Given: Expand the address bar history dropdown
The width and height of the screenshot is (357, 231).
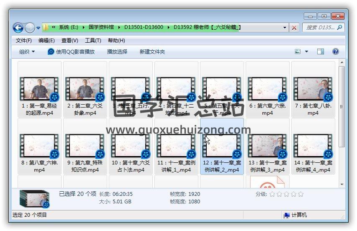Looking at the screenshot, I should (x=285, y=28).
